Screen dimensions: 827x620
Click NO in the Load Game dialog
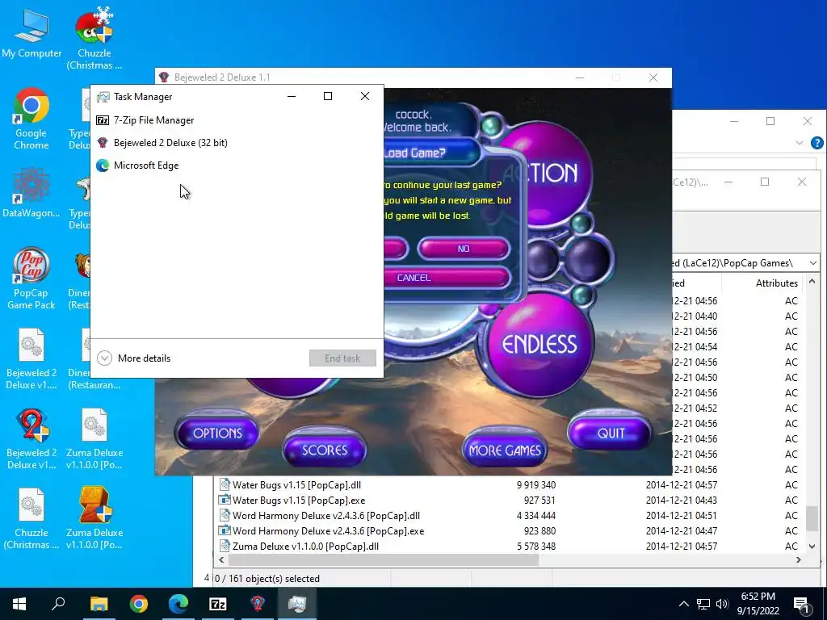tap(464, 249)
